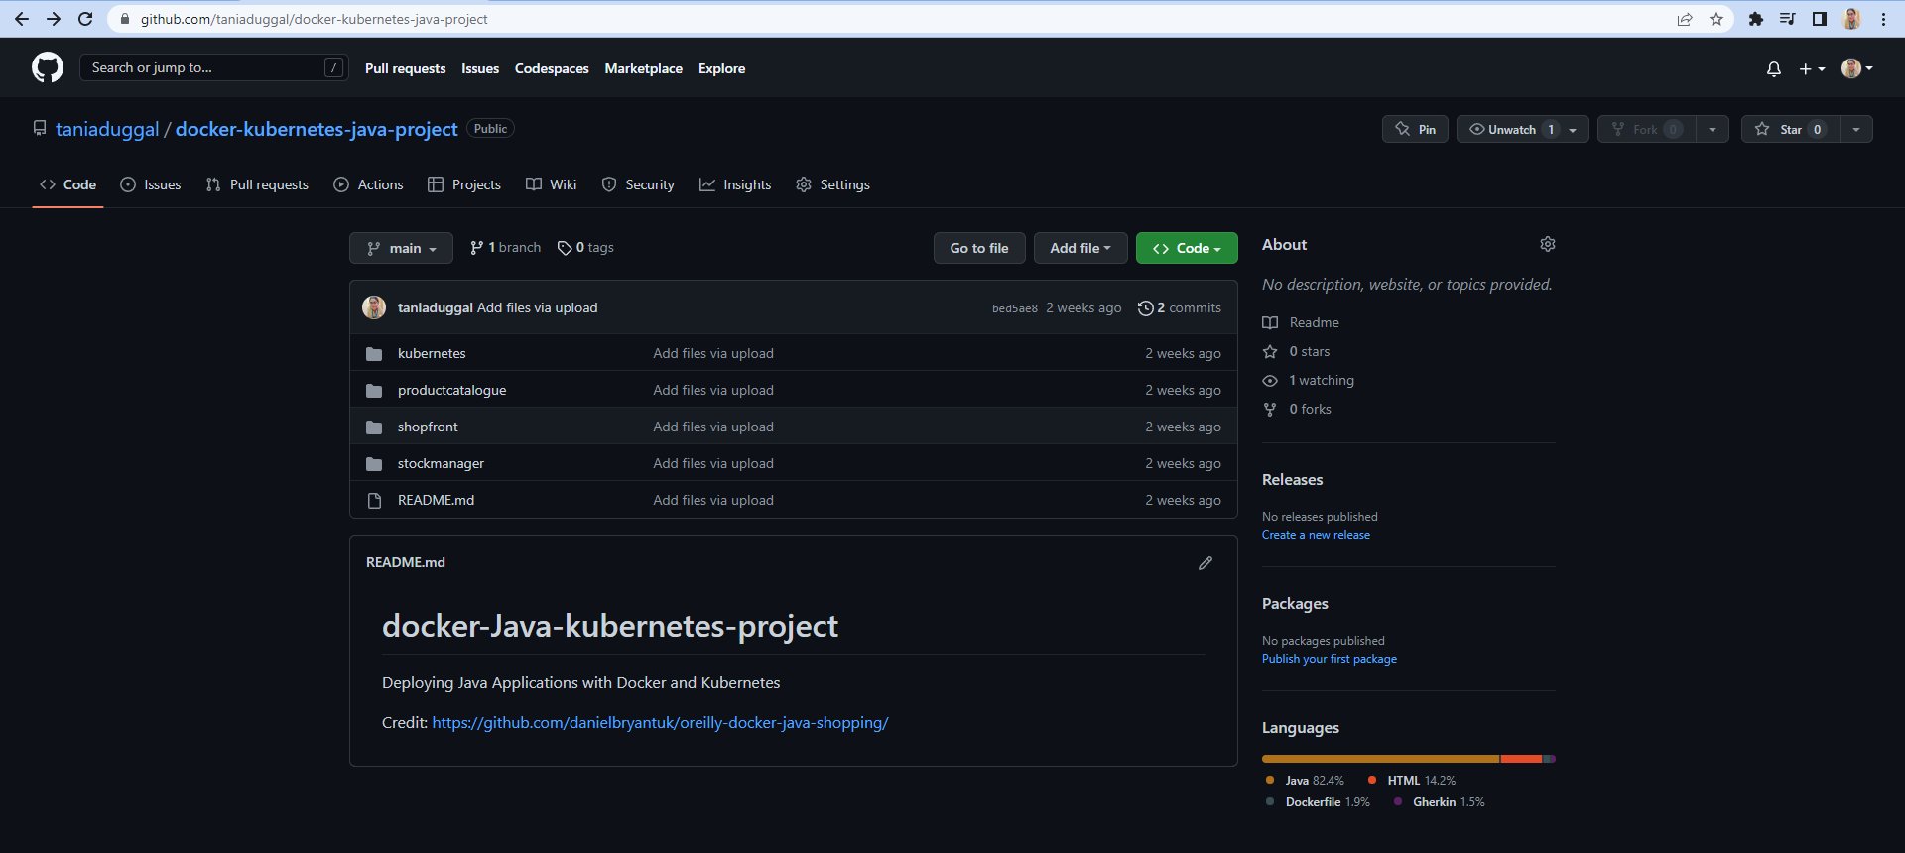Focus the Search or jump to field
The image size is (1905, 853).
point(214,67)
